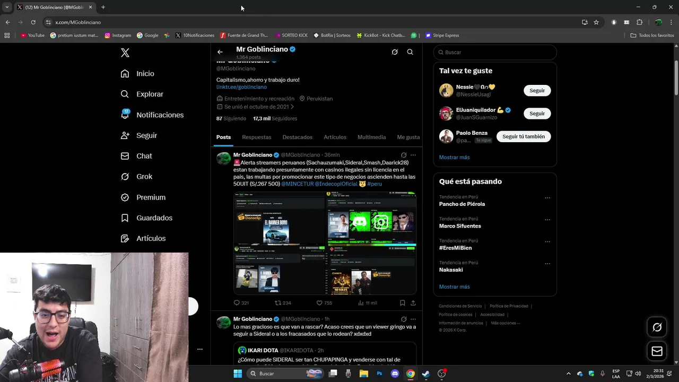
Task: Click Grok icon on the 36min post
Action: click(x=404, y=155)
